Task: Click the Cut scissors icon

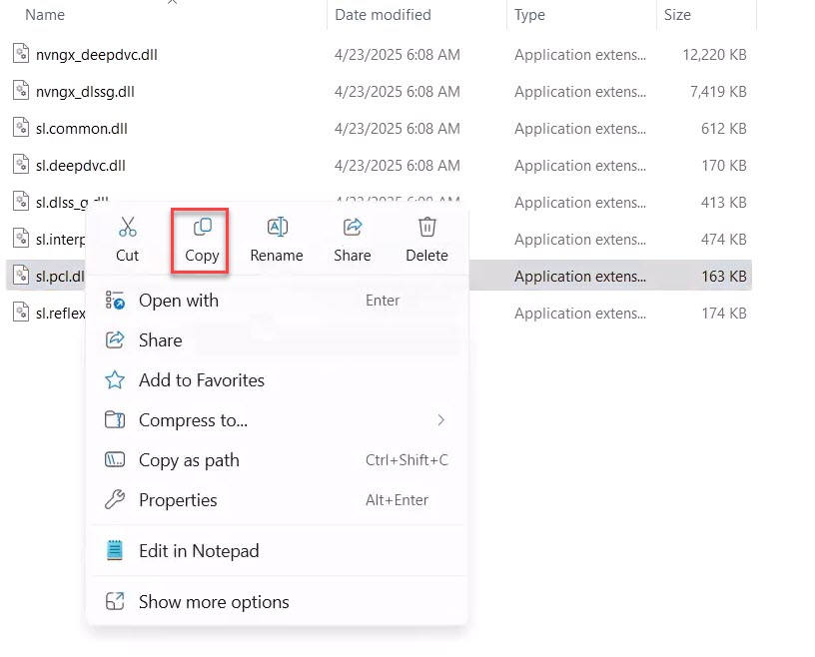Action: coord(127,228)
